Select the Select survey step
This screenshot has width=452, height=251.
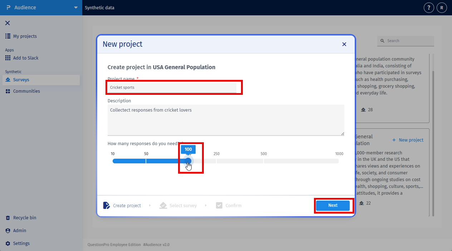(x=163, y=205)
